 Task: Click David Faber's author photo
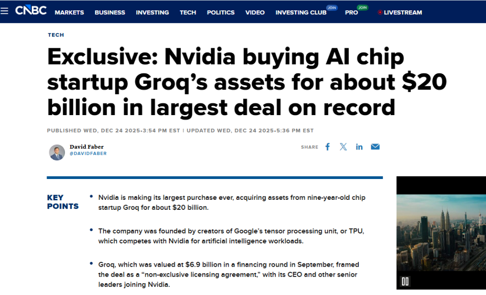pos(57,152)
